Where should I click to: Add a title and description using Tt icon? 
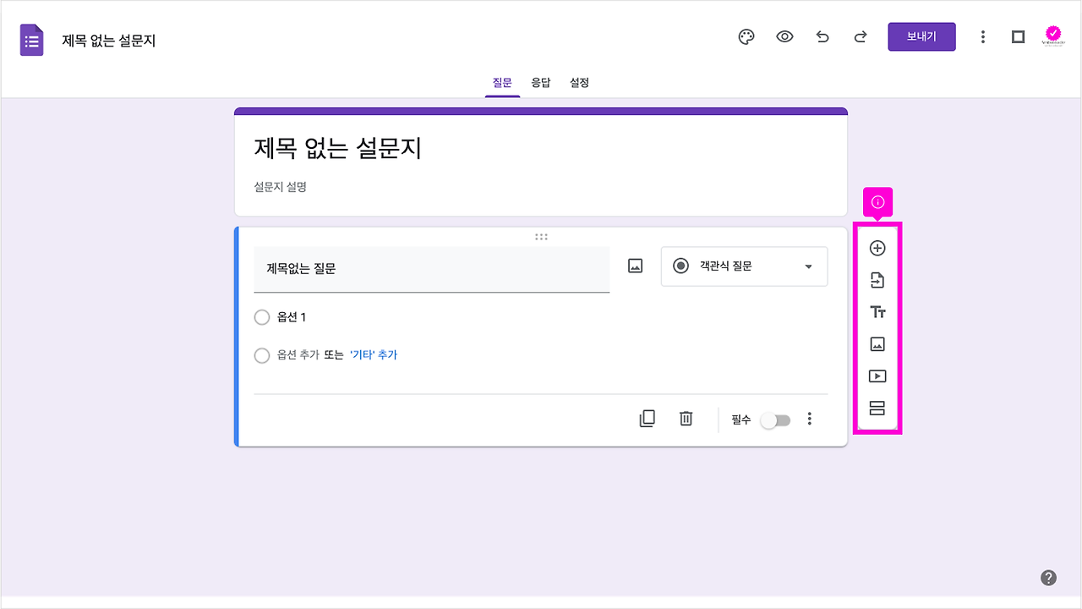pyautogui.click(x=877, y=312)
